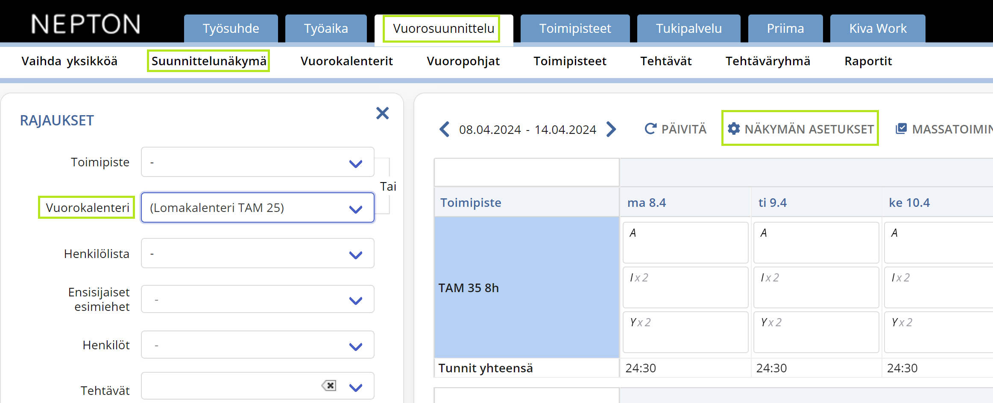Image resolution: width=993 pixels, height=403 pixels.
Task: Open Toimipisteet in the submenu
Action: [x=570, y=61]
